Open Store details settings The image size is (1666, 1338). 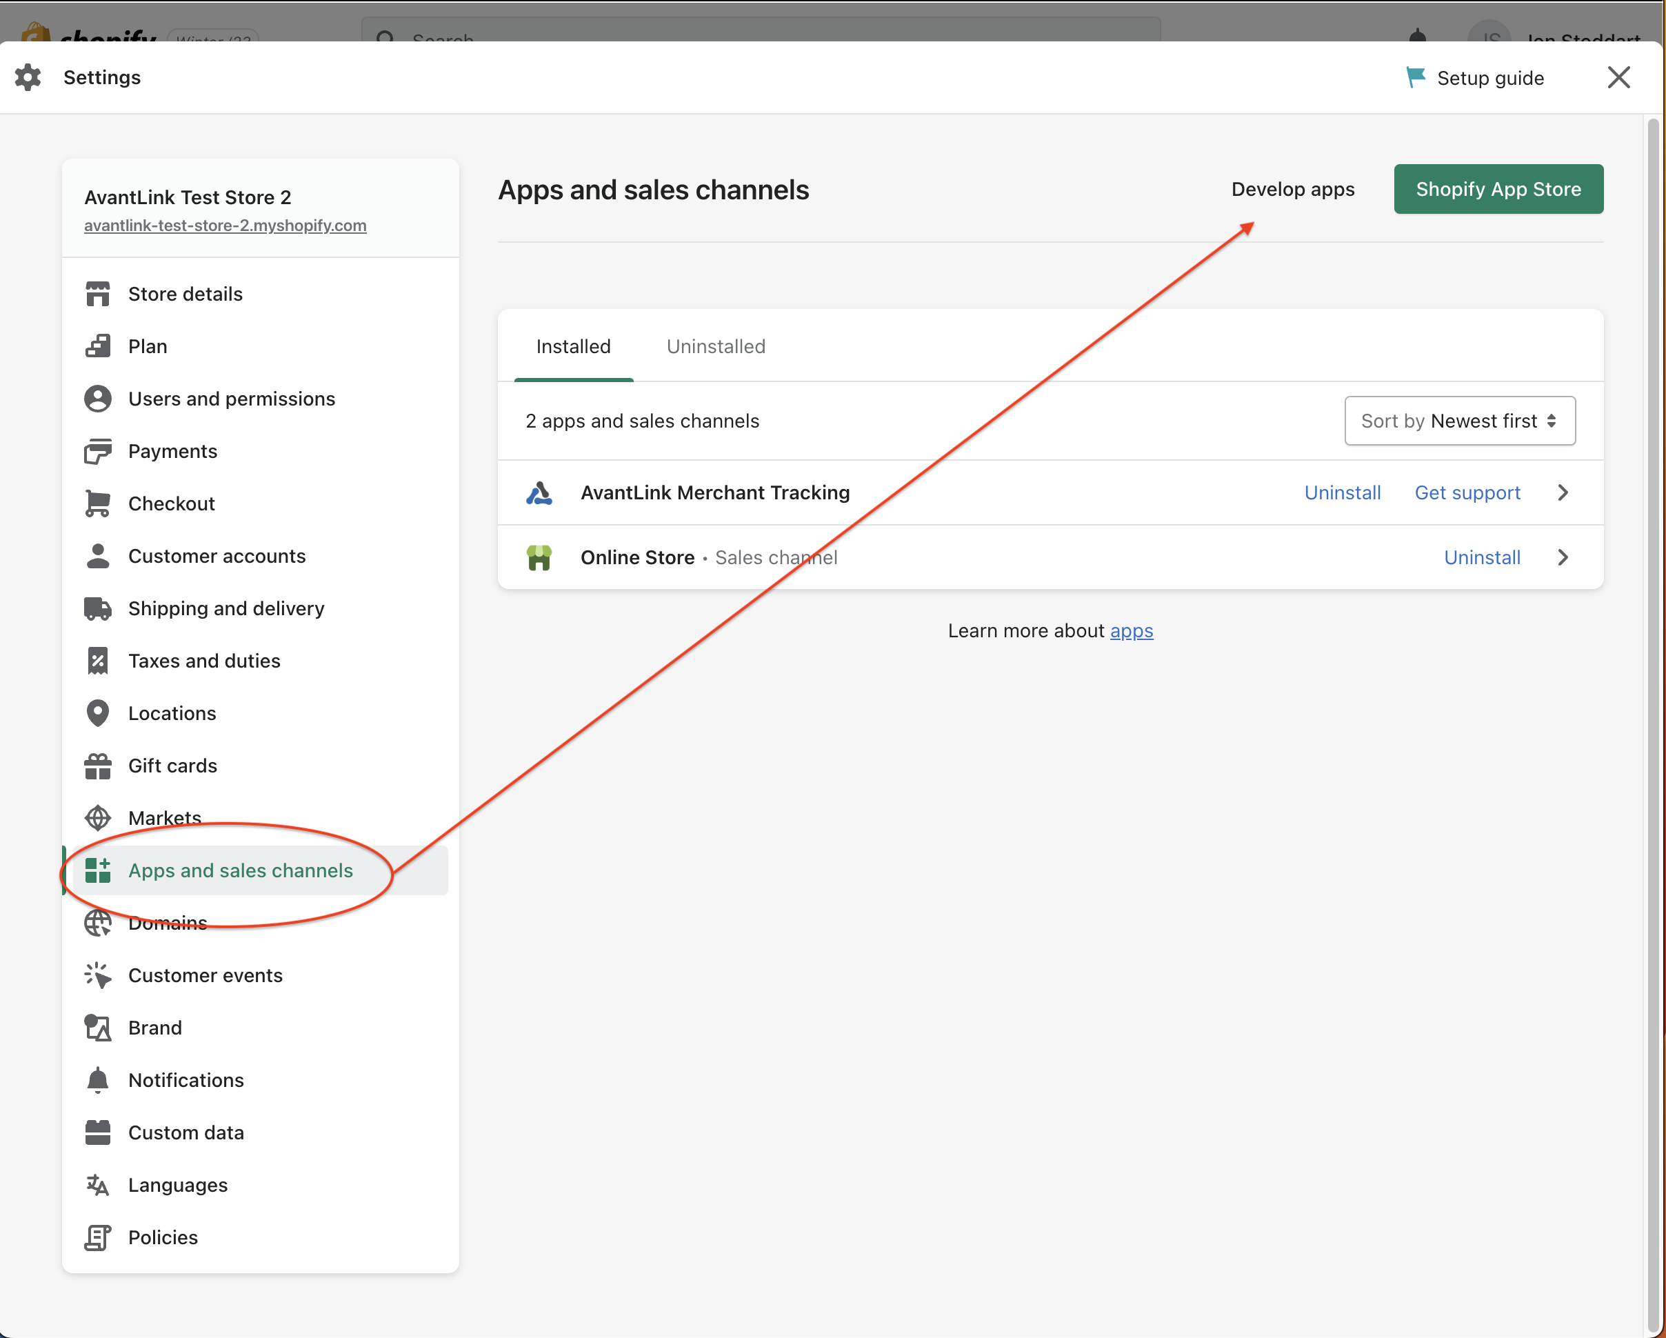[x=261, y=294]
